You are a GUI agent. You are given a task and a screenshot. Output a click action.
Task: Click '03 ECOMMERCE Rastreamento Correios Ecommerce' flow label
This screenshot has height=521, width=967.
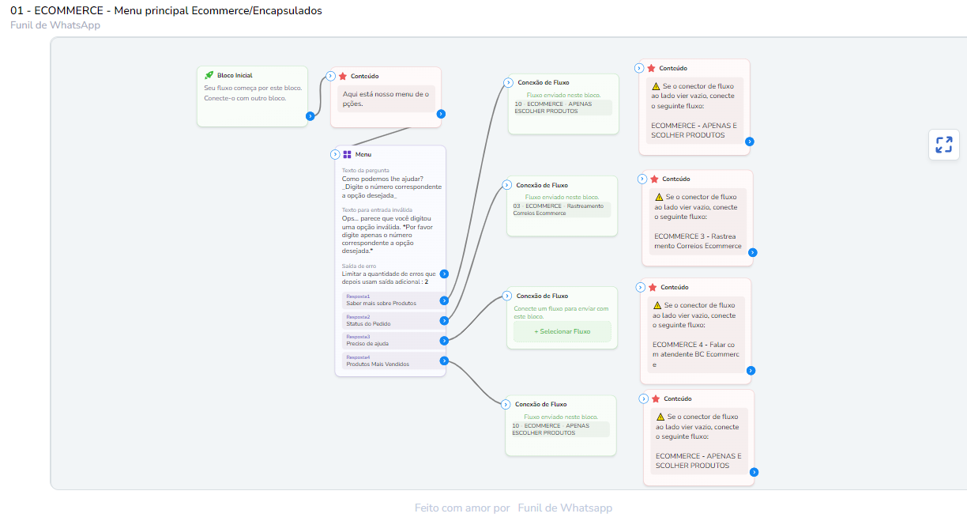(561, 210)
